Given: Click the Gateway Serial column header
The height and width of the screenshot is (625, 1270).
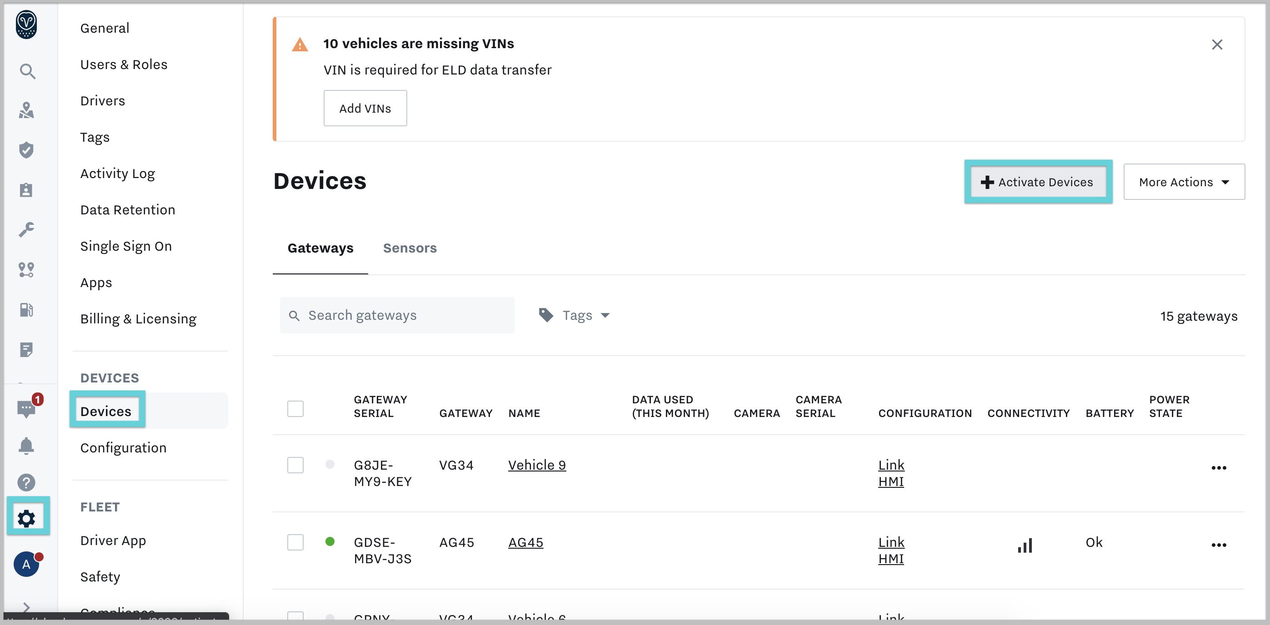Looking at the screenshot, I should (380, 407).
